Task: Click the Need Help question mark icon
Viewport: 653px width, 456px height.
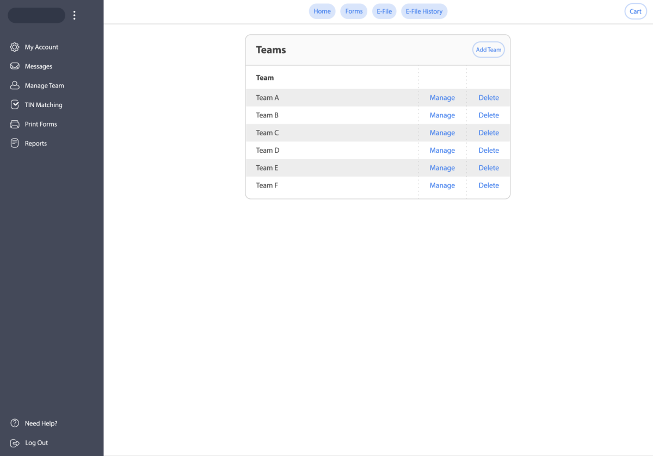Action: [x=15, y=423]
